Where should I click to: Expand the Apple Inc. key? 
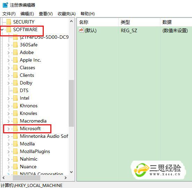(8, 60)
